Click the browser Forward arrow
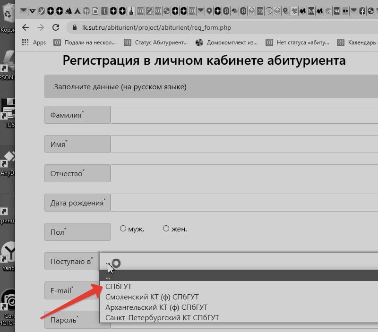378x332 pixels. point(41,27)
